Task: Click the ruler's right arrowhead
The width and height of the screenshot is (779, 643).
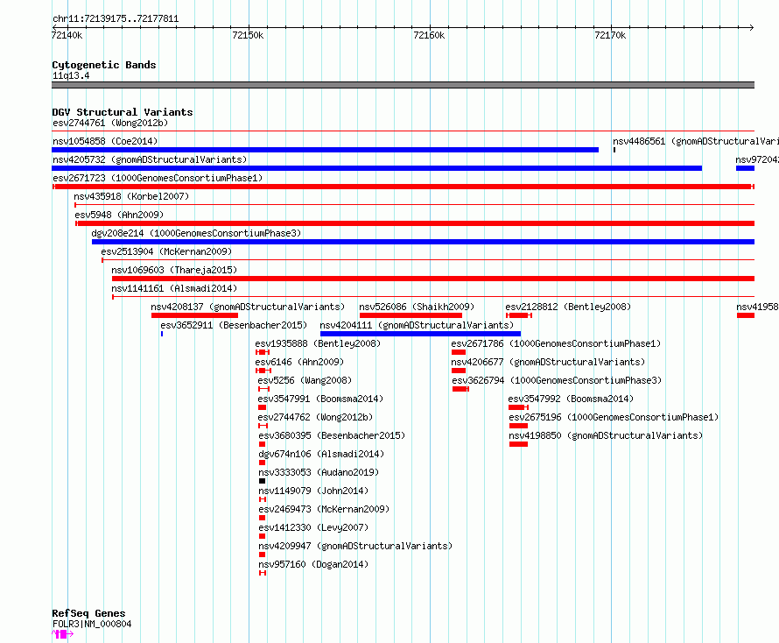Action: click(752, 27)
